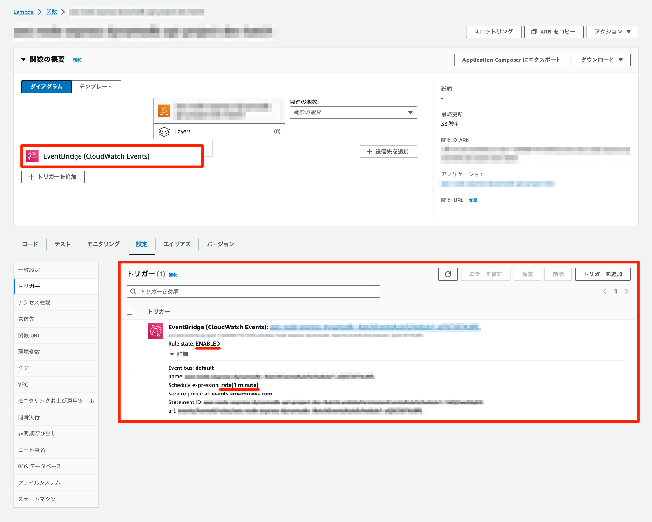Click the Layers stack icon

click(x=164, y=132)
